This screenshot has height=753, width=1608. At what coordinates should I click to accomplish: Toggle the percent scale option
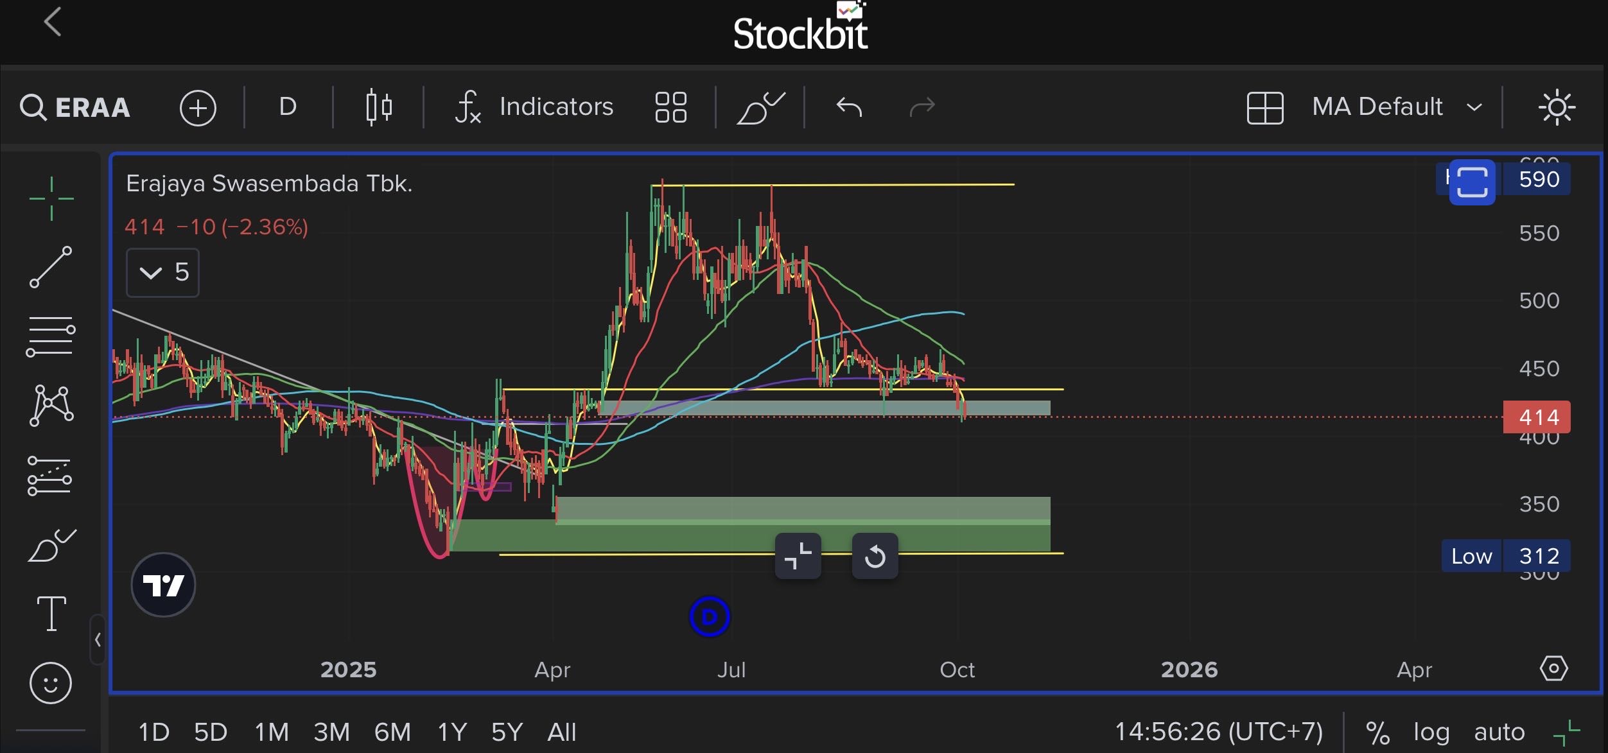[x=1377, y=732]
